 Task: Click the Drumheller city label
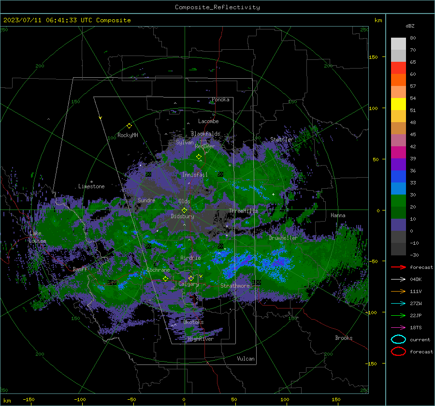pyautogui.click(x=283, y=238)
